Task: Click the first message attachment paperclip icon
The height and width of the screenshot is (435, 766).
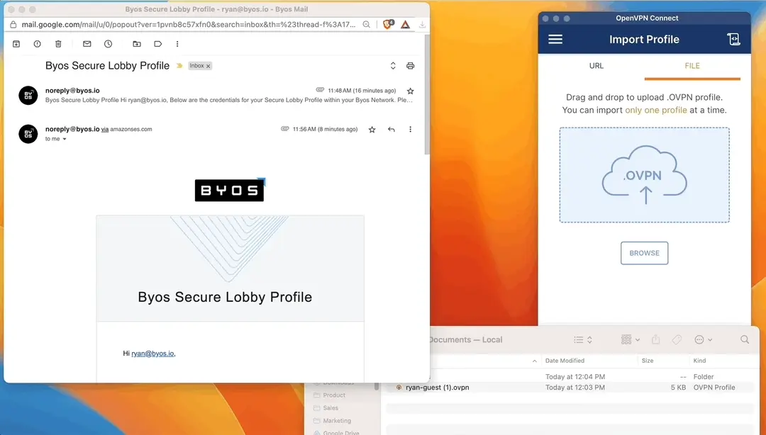Action: coord(320,90)
